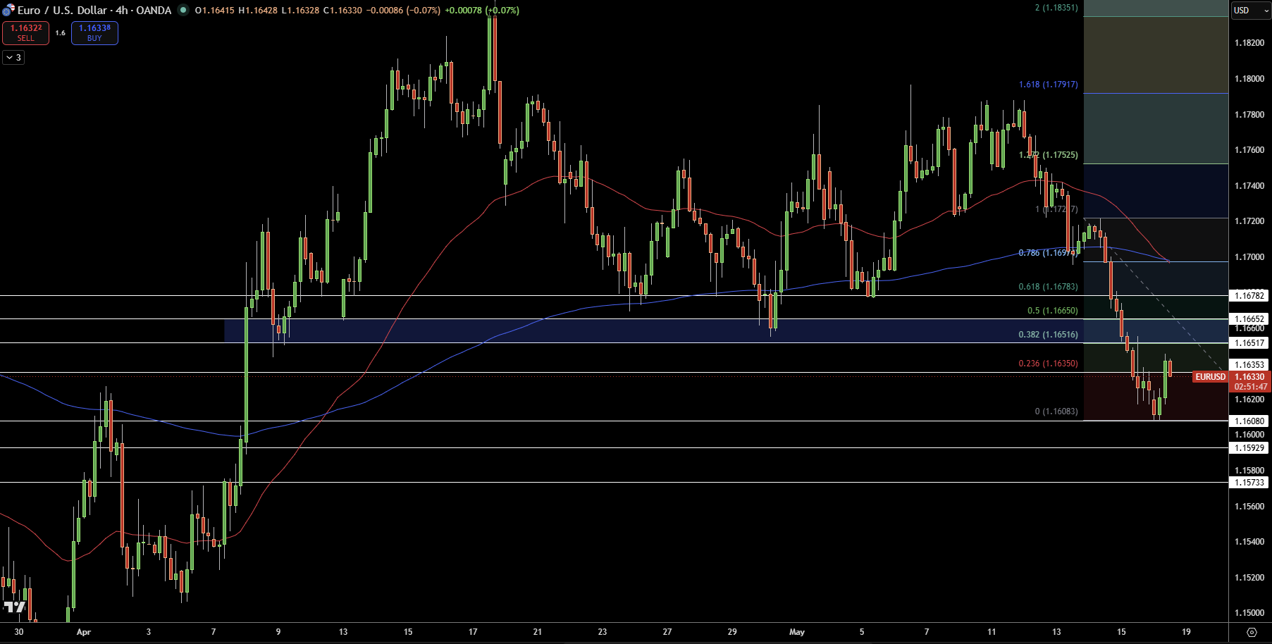Click the SELL 1.16322 button
The height and width of the screenshot is (644, 1272).
coord(25,32)
